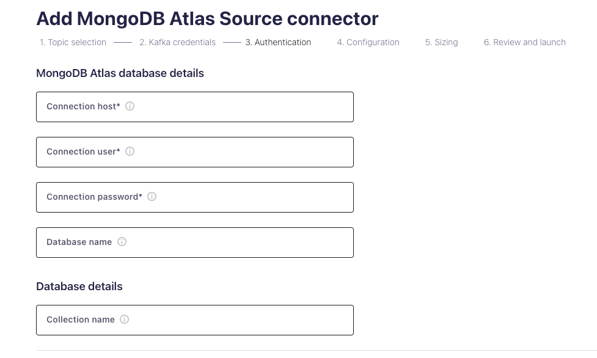The image size is (597, 358).
Task: Jump to the Configuration step
Action: tap(368, 42)
